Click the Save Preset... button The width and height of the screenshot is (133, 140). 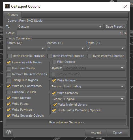(115, 27)
